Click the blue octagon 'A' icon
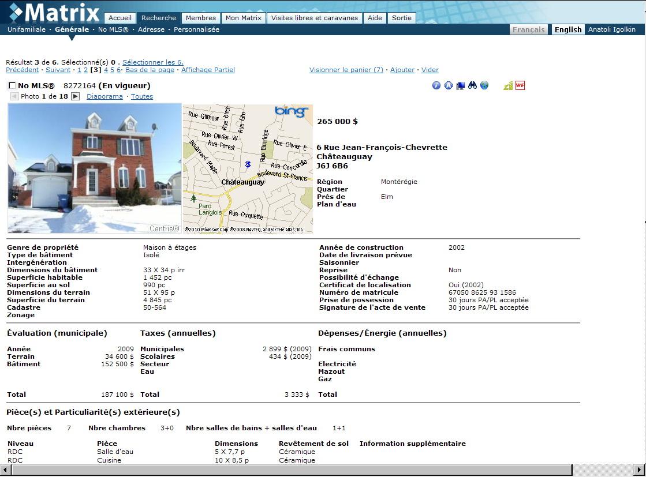This screenshot has width=646, height=477. (x=448, y=85)
